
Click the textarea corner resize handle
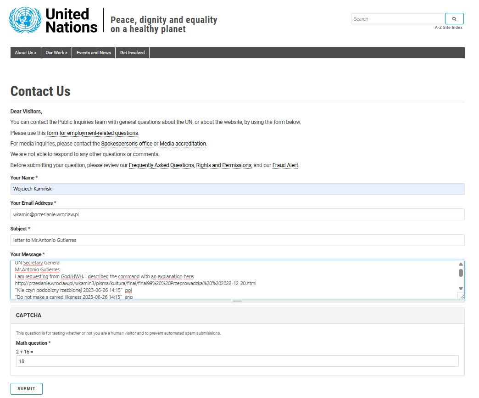click(x=462, y=296)
